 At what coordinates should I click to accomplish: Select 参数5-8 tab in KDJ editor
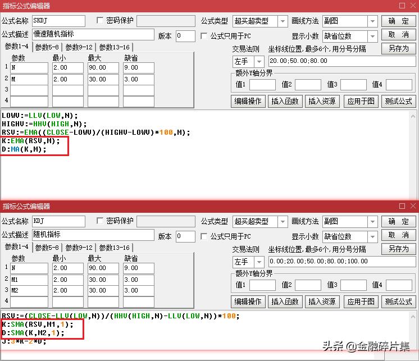(47, 248)
